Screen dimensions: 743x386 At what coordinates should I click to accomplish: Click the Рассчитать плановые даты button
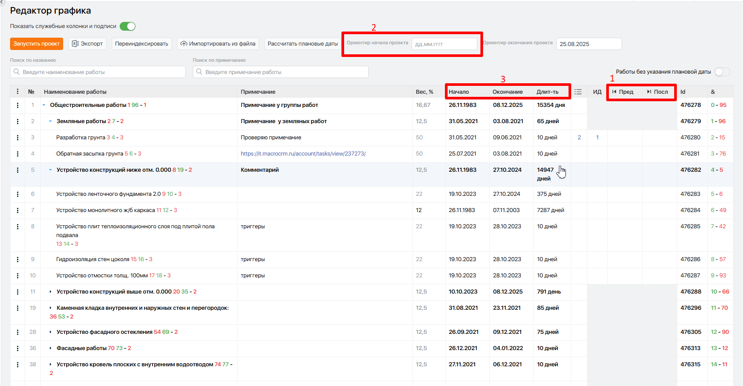point(303,44)
